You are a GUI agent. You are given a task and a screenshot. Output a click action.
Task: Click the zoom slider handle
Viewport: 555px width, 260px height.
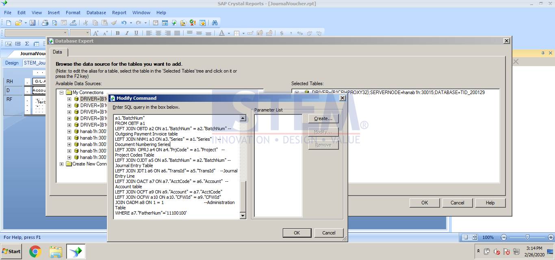(527, 237)
